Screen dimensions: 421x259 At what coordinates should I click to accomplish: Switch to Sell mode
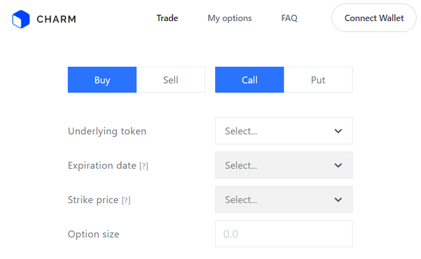171,80
